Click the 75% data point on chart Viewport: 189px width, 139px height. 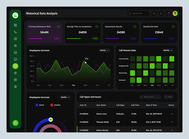pos(86,62)
